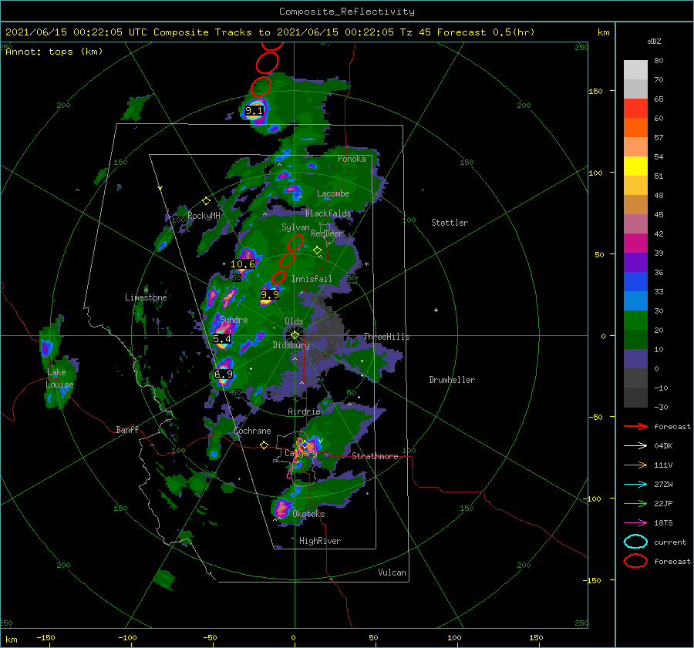Click the Ponoka city label

(x=352, y=159)
